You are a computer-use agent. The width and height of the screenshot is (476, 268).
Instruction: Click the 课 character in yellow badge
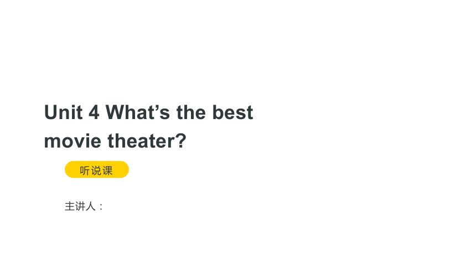[x=107, y=171]
